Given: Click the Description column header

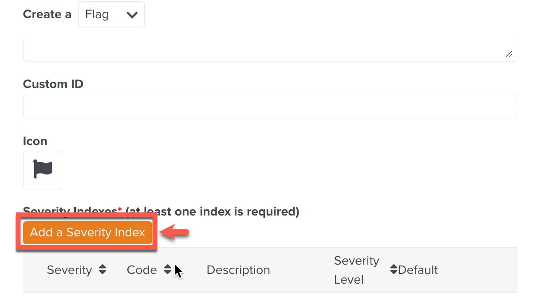Looking at the screenshot, I should (x=238, y=269).
